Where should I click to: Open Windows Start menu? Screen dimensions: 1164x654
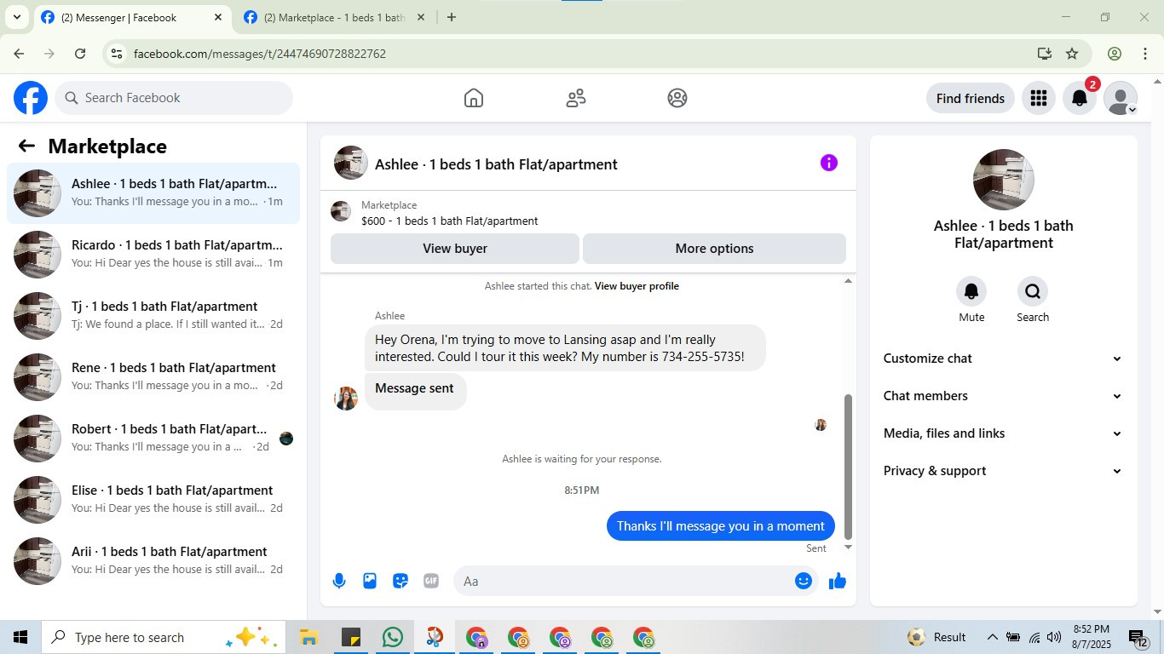[x=20, y=637]
